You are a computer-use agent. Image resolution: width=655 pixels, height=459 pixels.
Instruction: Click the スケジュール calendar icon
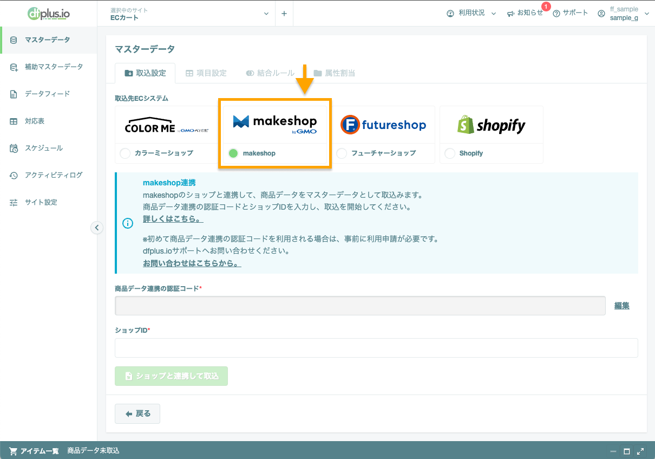[x=14, y=148]
